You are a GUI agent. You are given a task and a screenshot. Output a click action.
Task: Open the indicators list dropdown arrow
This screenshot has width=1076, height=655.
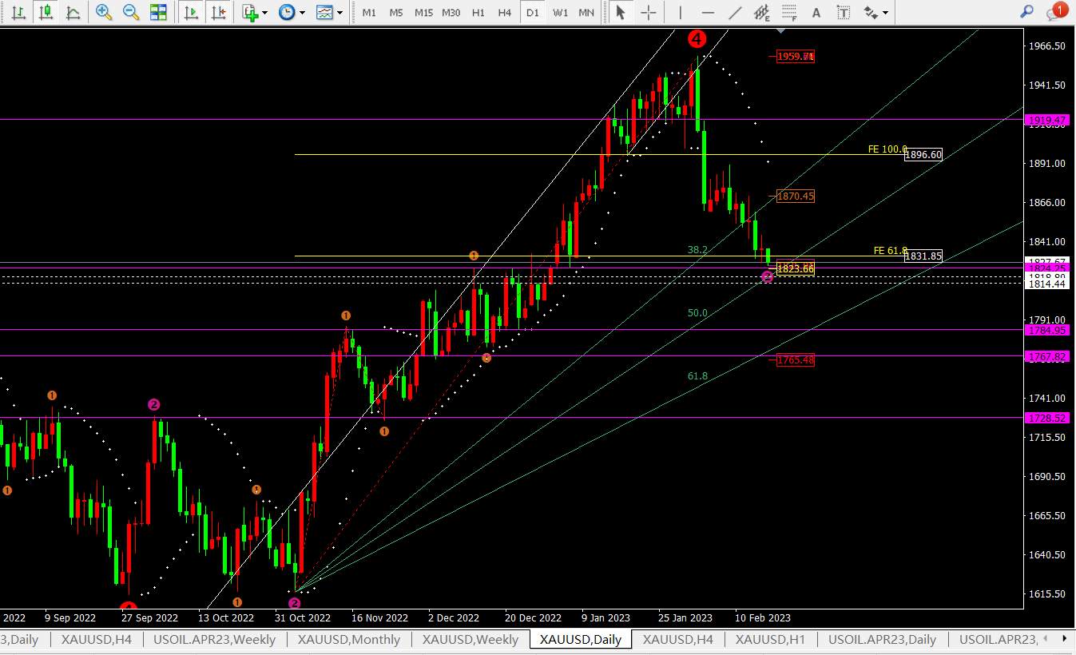266,13
